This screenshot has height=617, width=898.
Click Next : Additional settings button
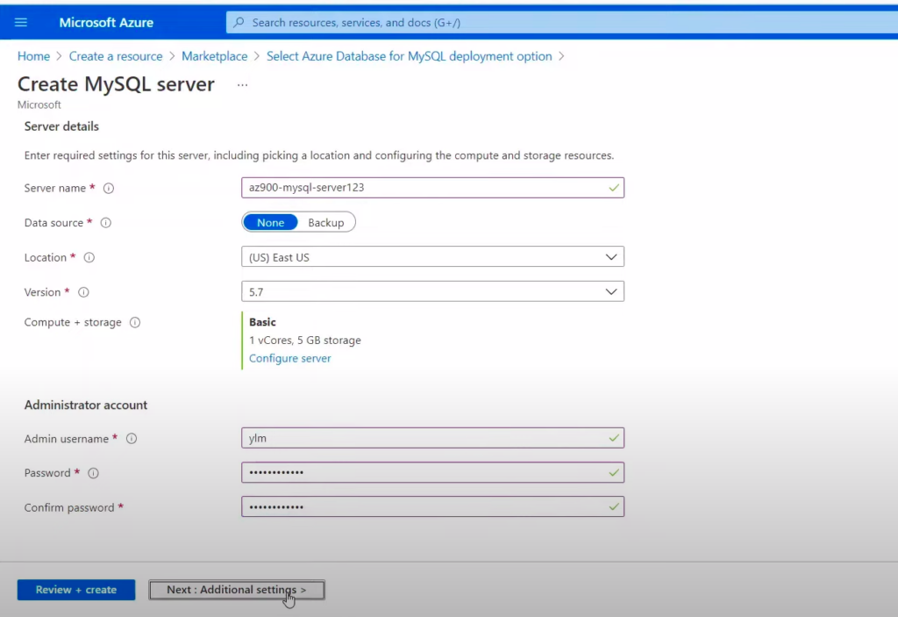(237, 590)
